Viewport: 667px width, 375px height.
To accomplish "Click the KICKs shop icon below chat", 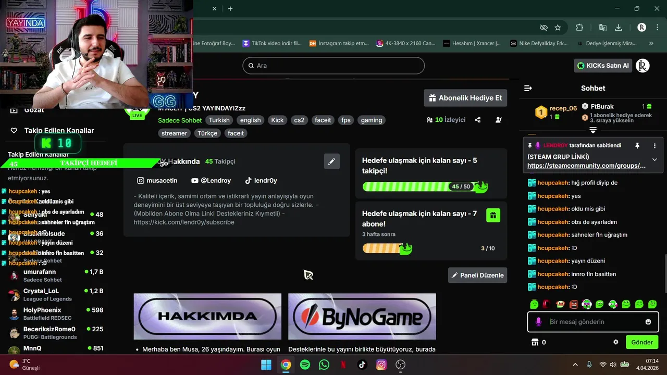I will 534,342.
